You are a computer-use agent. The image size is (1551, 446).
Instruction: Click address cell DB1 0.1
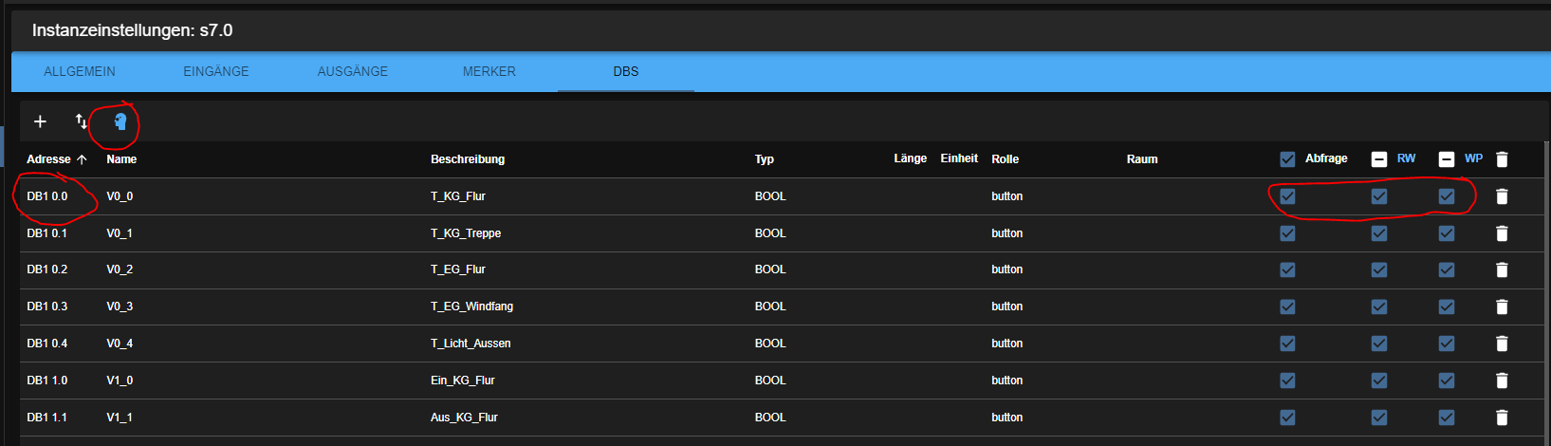(47, 233)
